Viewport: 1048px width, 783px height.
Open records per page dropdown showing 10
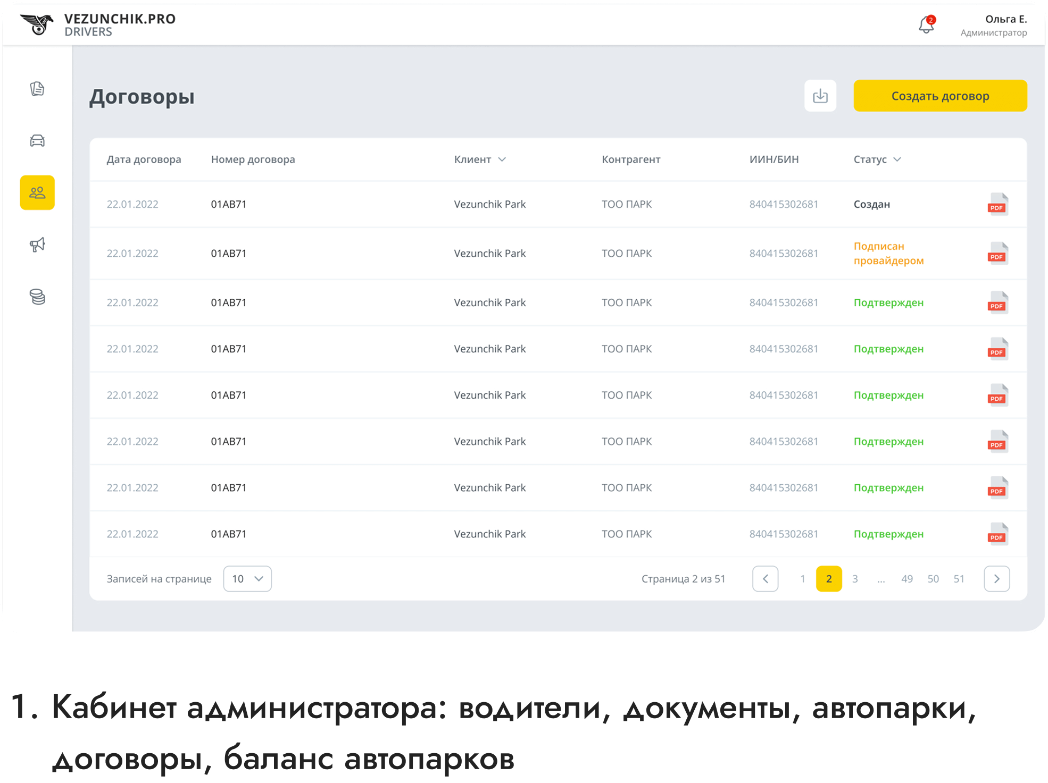click(x=247, y=578)
